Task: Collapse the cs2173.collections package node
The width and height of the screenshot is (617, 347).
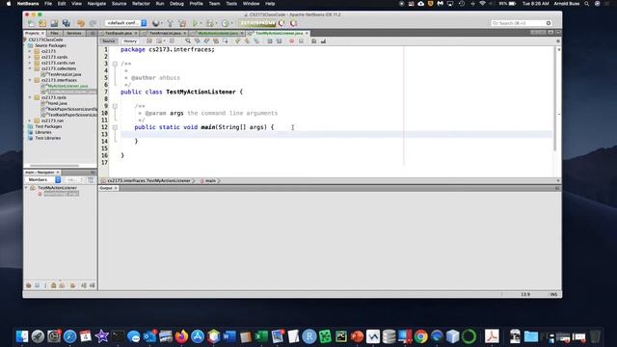Action: click(x=30, y=68)
